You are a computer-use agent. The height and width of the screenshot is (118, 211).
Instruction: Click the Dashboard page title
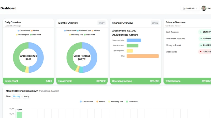tap(8, 8)
